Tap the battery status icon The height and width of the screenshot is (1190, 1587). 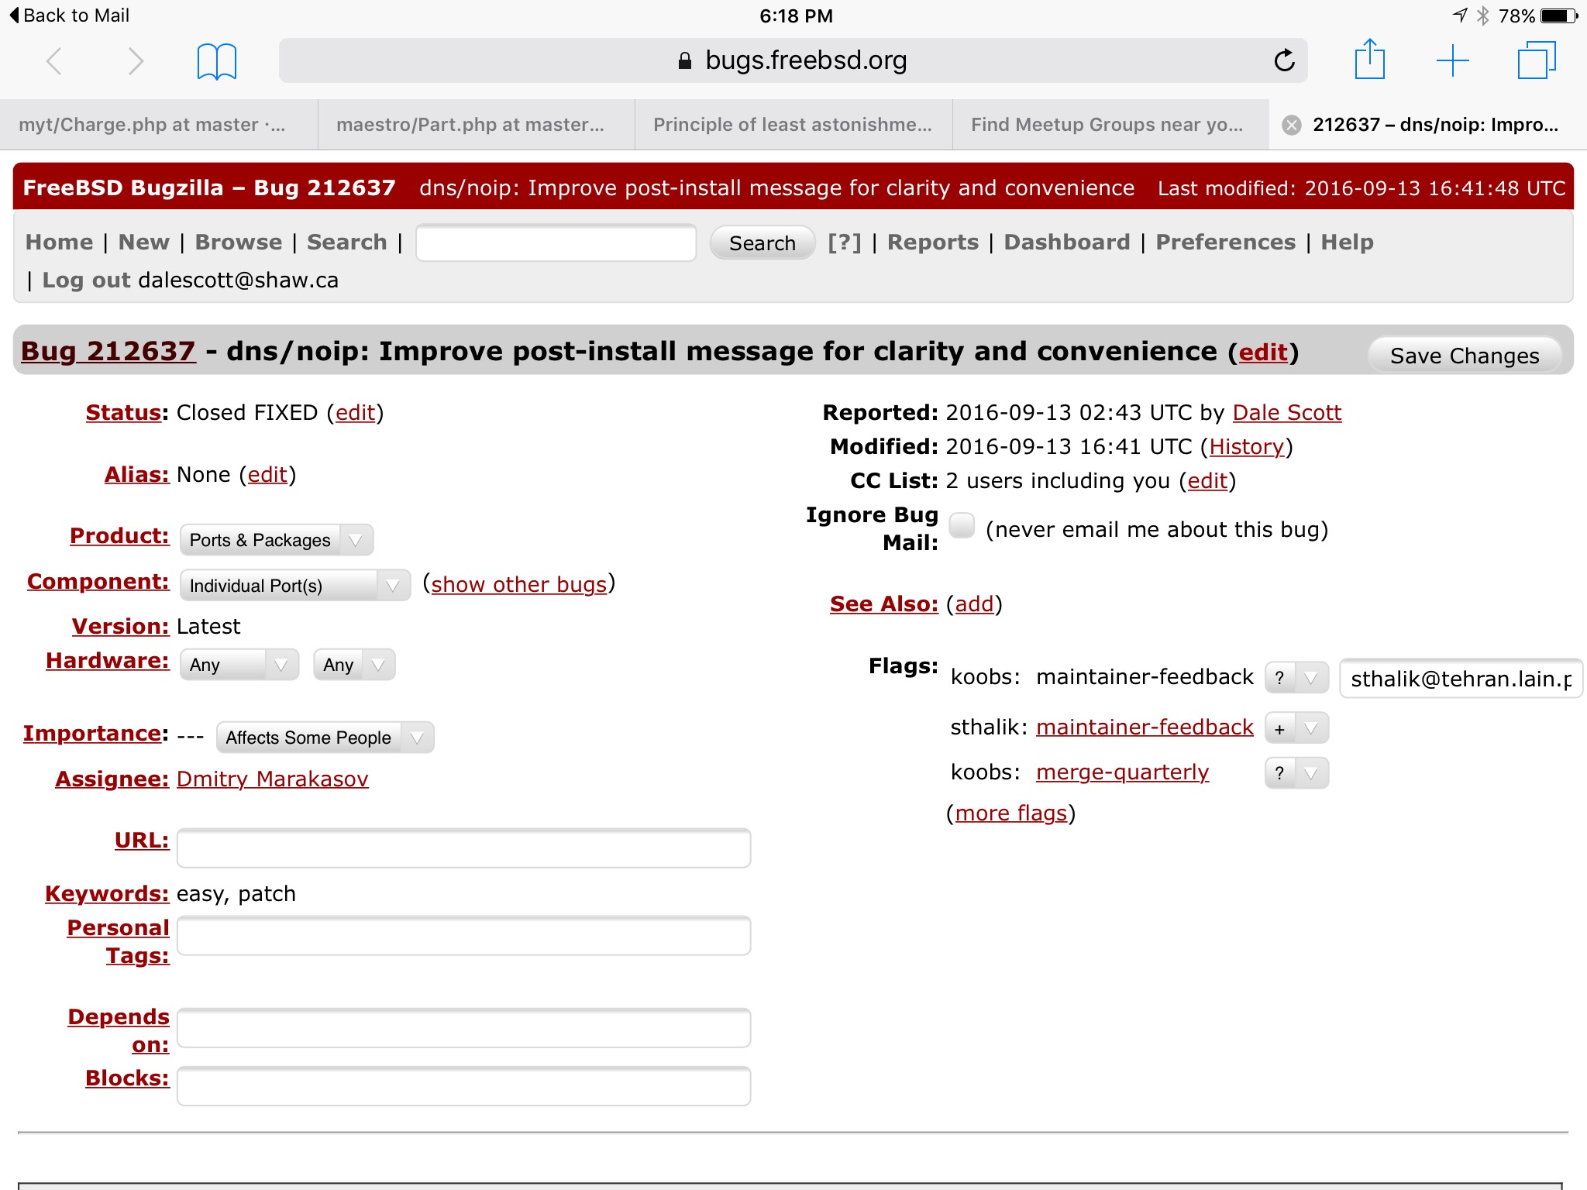click(1558, 15)
